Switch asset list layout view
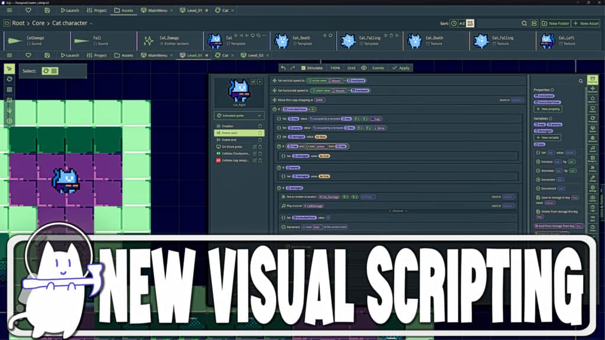 (x=534, y=24)
